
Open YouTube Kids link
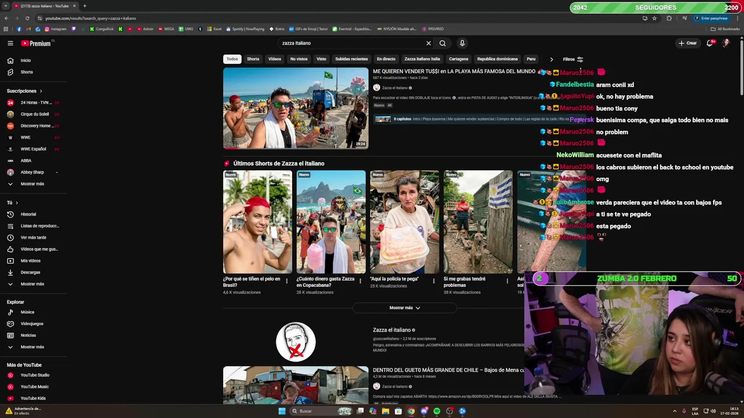pos(34,398)
